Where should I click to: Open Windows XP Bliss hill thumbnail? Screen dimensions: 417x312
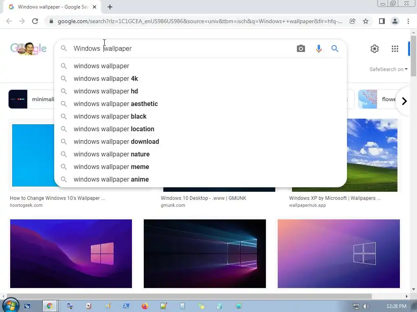click(x=372, y=155)
